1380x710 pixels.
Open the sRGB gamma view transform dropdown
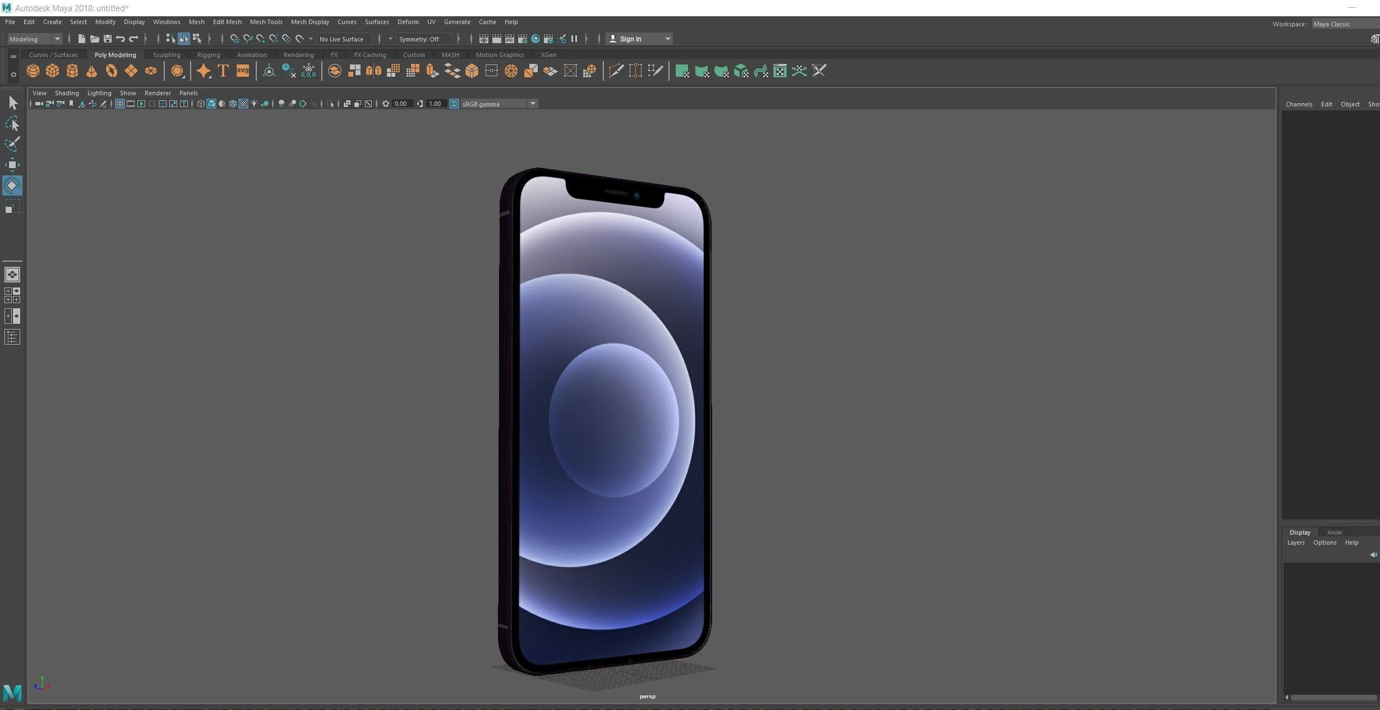tap(499, 104)
